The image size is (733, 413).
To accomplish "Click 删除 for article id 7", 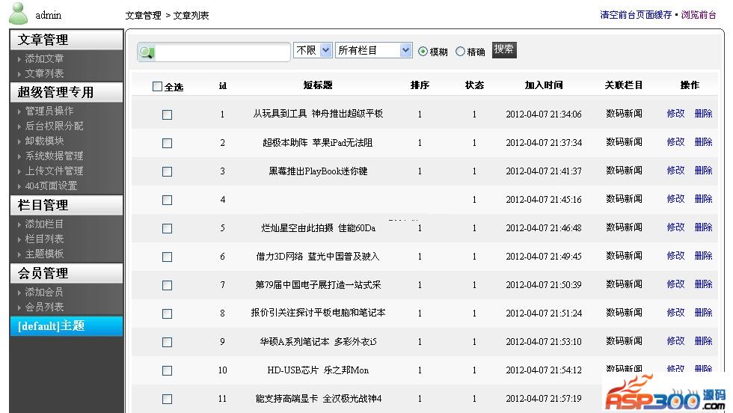I will tap(703, 284).
